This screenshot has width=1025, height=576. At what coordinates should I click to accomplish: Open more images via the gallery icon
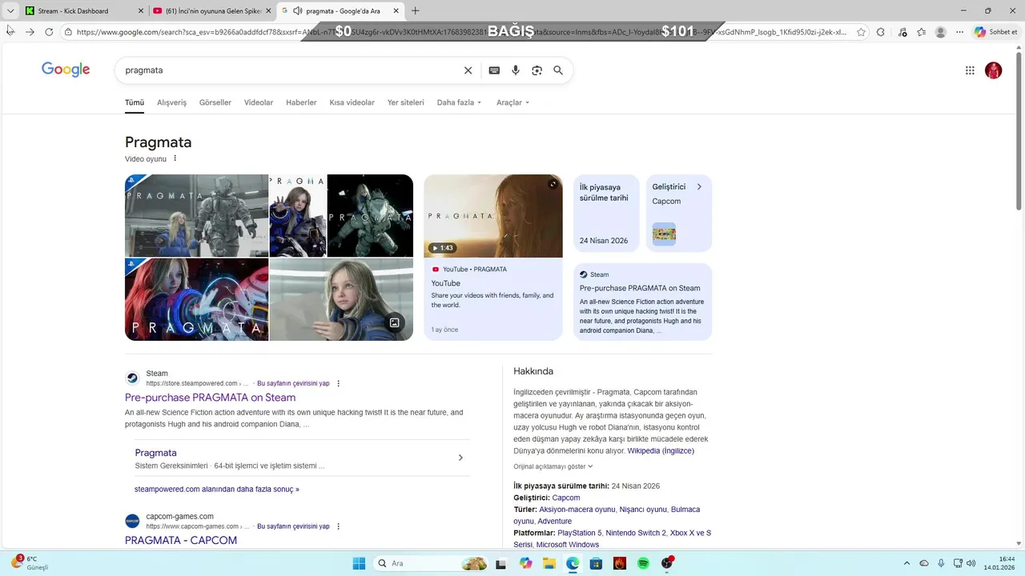pyautogui.click(x=394, y=322)
